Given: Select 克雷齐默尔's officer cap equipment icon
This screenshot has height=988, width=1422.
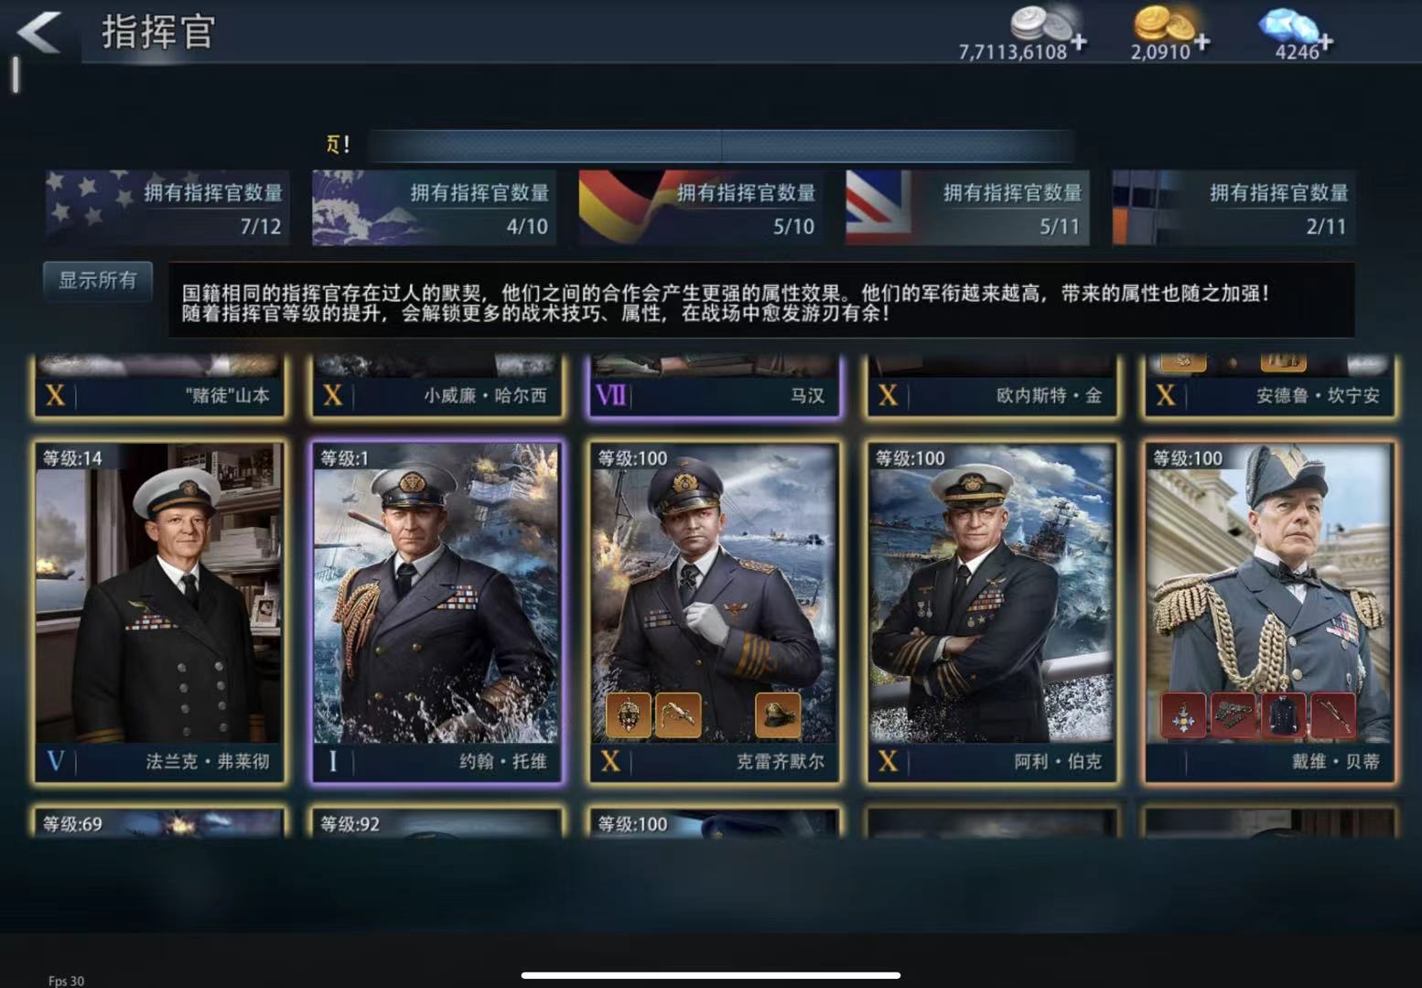Looking at the screenshot, I should point(777,714).
